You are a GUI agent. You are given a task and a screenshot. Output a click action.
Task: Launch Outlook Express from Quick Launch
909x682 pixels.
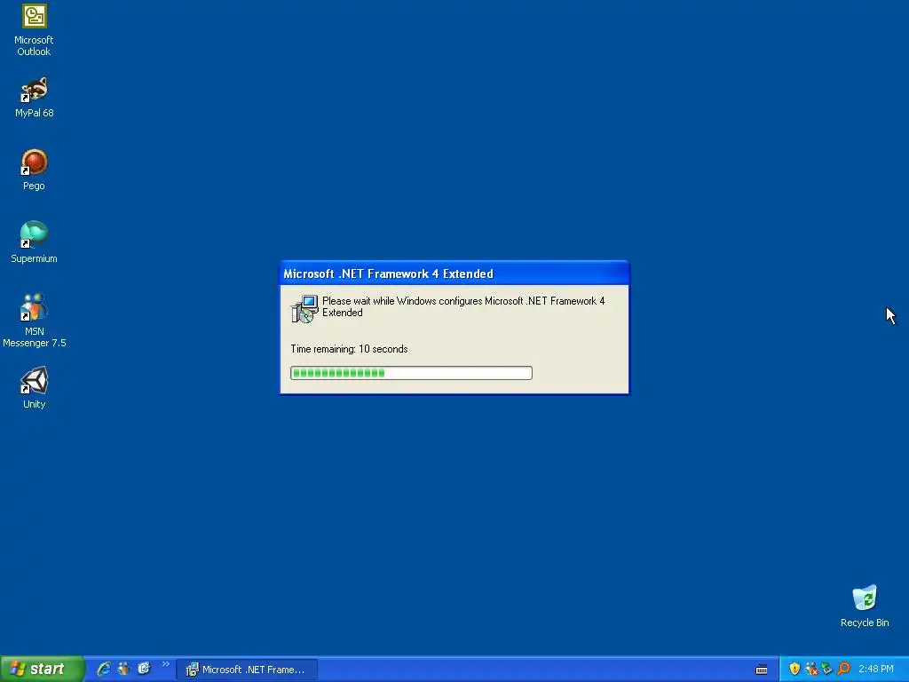(144, 669)
